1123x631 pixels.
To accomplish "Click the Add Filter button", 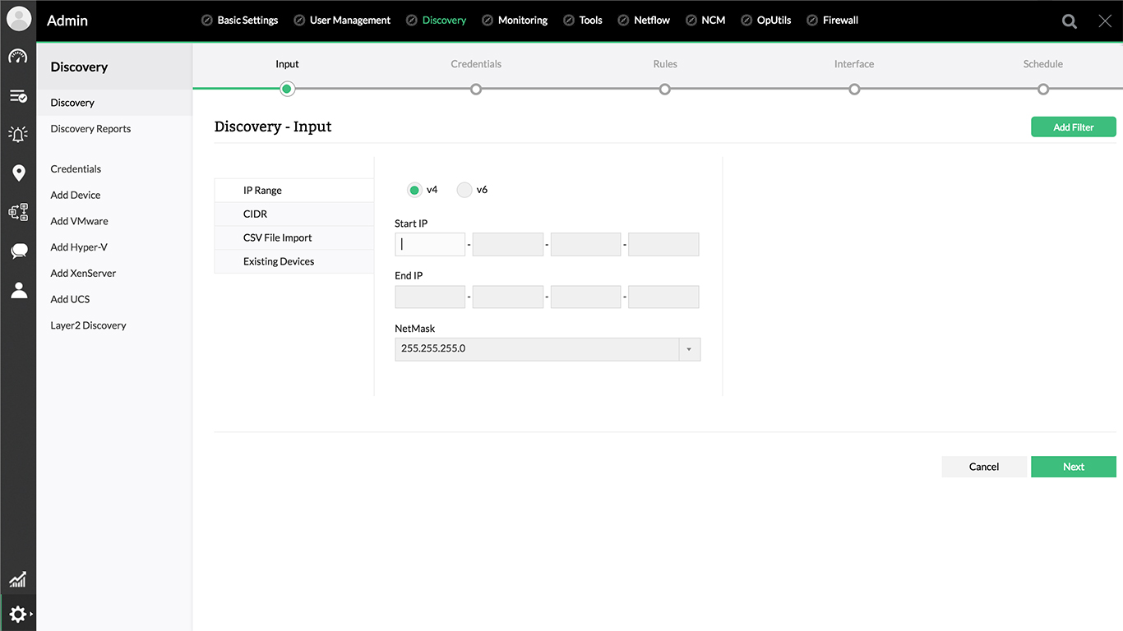I will tap(1073, 127).
